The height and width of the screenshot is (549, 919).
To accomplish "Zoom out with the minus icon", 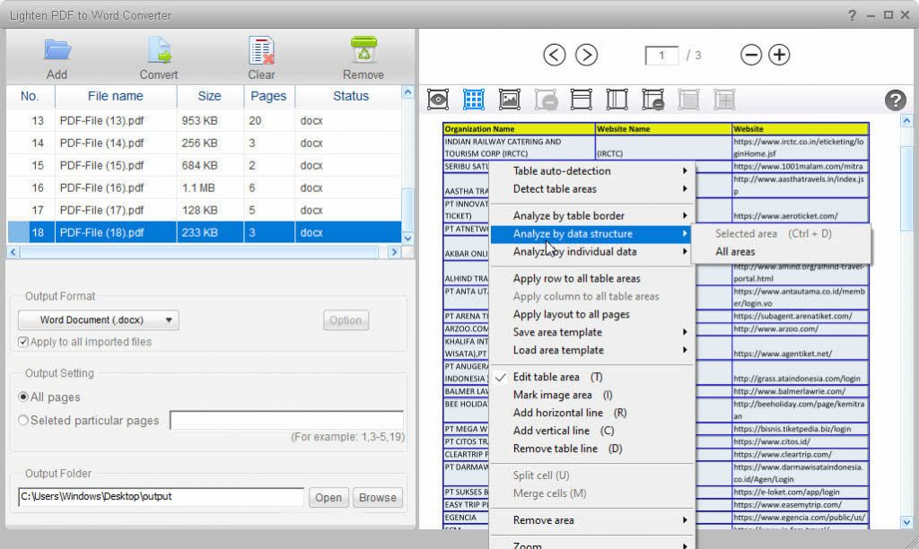I will [751, 55].
